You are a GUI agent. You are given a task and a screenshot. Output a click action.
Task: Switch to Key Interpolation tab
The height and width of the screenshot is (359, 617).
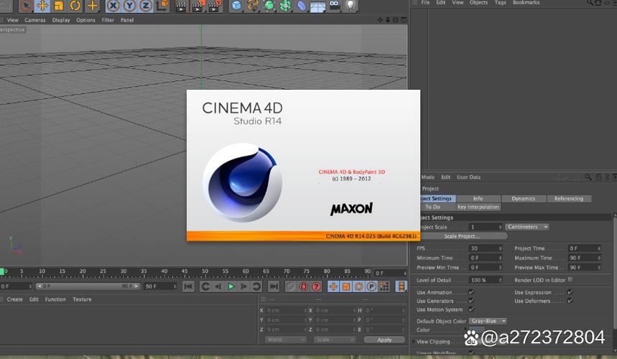pyautogui.click(x=478, y=207)
